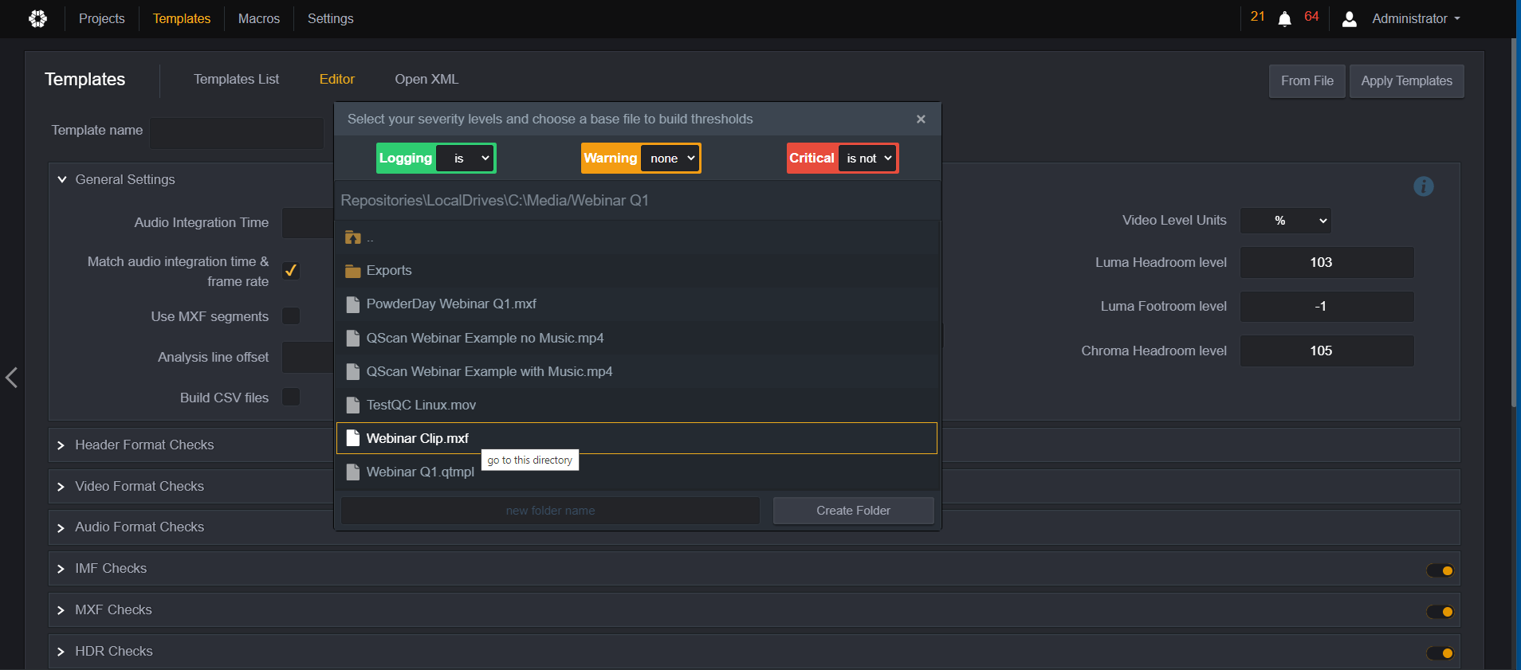Click the From File button
Image resolution: width=1521 pixels, height=670 pixels.
pos(1307,81)
